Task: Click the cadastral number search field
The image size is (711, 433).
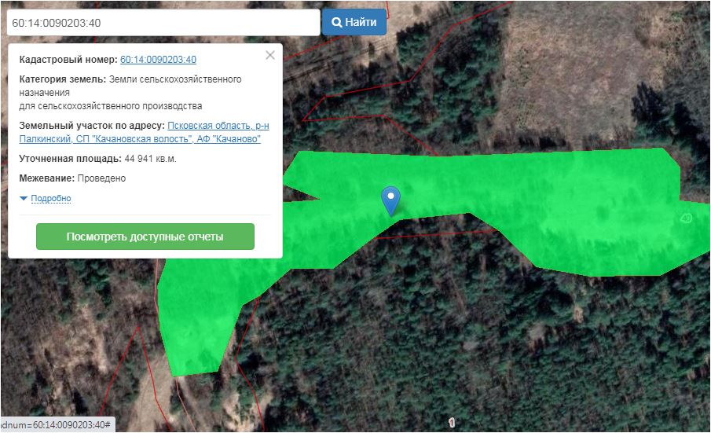Action: (x=163, y=23)
